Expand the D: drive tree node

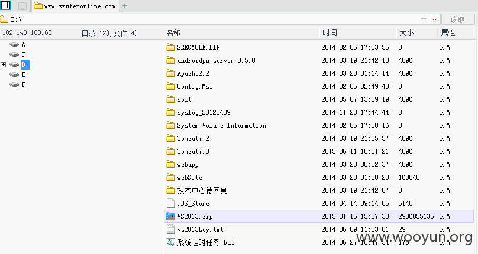tap(4, 64)
